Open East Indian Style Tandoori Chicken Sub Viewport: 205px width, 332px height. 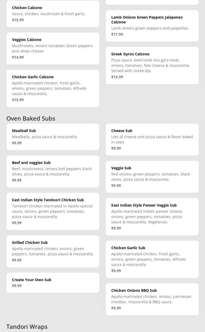pos(53,211)
